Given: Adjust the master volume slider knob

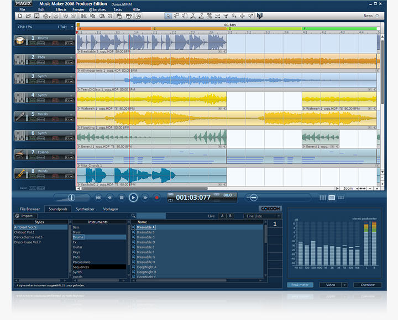Looking at the screenshot, I should pyautogui.click(x=71, y=198).
